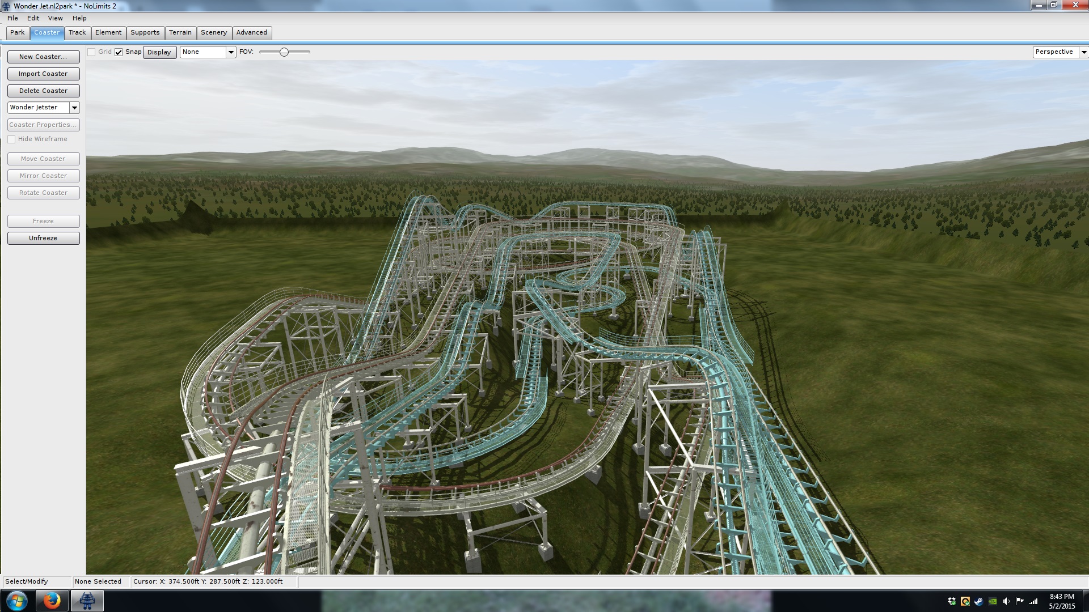
Task: Click the NoLimits 2 taskbar icon
Action: pyautogui.click(x=87, y=601)
